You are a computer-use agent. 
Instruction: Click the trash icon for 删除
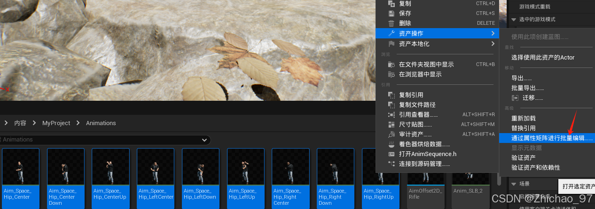[391, 23]
